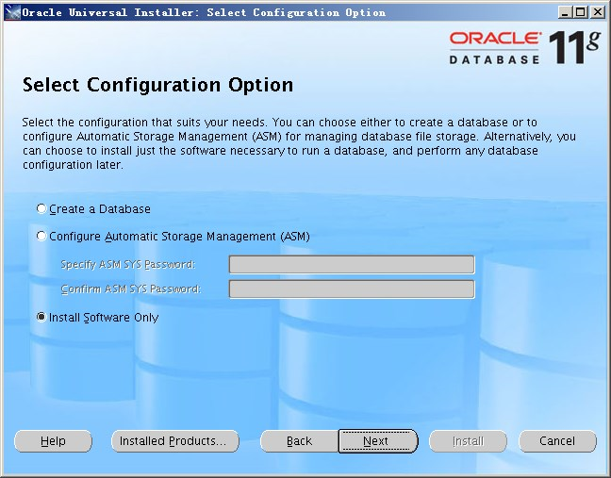Click the red ORACLE logo
This screenshot has width=611, height=478.
tap(495, 39)
